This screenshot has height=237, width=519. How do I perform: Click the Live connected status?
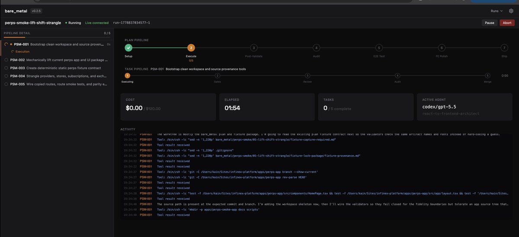point(97,23)
